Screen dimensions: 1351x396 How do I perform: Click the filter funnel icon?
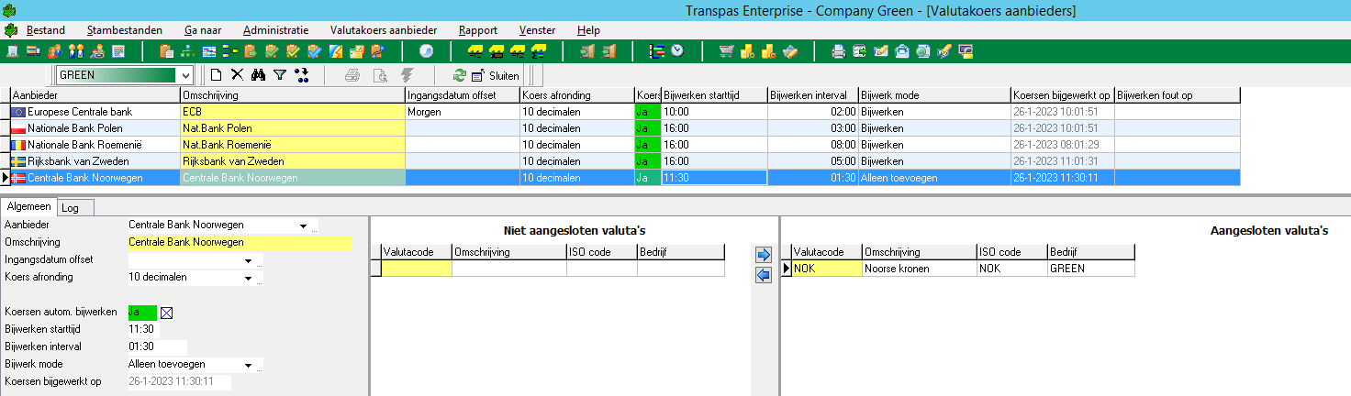tap(280, 74)
